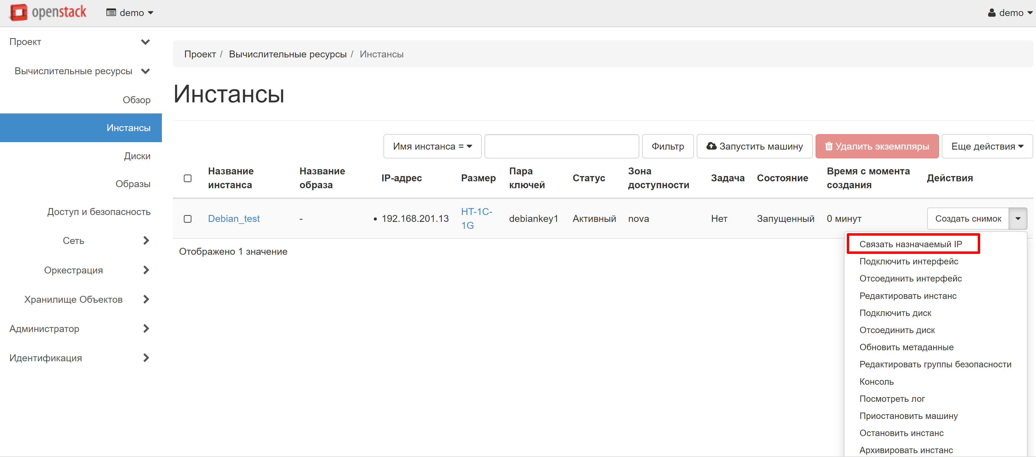Select Консоль from the actions menu
The image size is (1036, 457).
click(x=876, y=381)
